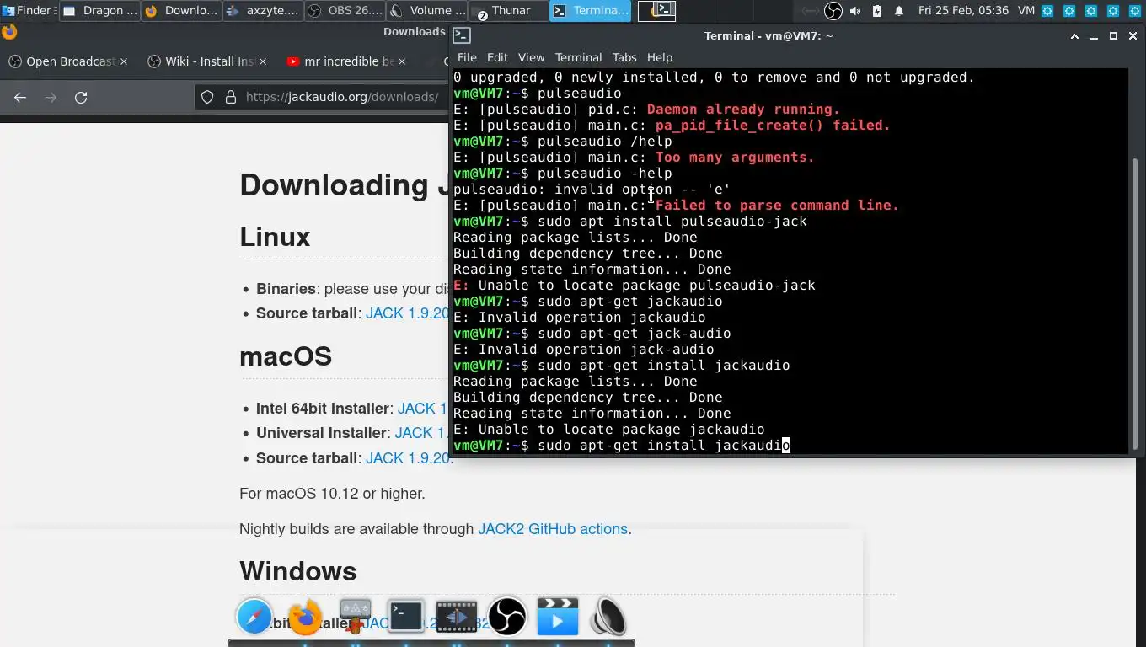Switch to Wiki - Install Instructions tab
The image size is (1146, 647).
[206, 61]
